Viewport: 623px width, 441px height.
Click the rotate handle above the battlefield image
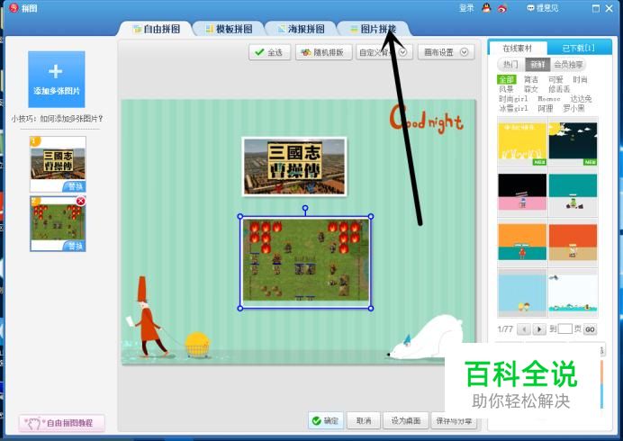pos(305,208)
